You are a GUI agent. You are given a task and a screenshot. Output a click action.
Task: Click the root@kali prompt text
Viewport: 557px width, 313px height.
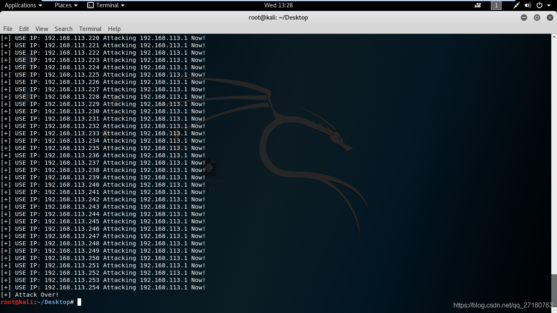click(37, 302)
